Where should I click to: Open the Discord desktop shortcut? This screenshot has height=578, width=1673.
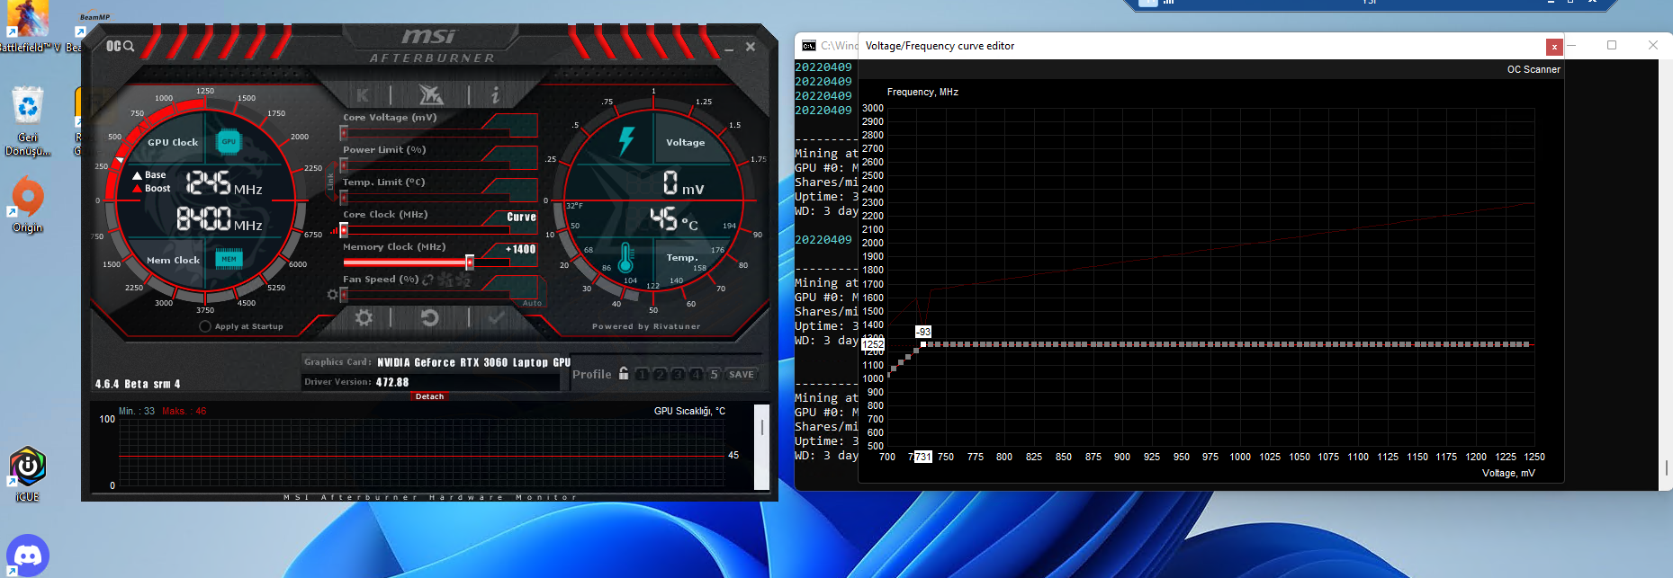coord(28,556)
